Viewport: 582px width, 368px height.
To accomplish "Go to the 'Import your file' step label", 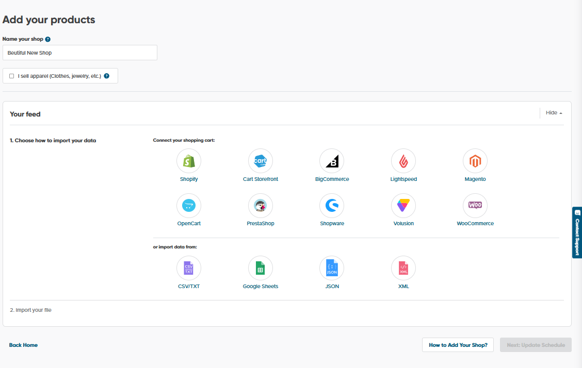I will [30, 310].
